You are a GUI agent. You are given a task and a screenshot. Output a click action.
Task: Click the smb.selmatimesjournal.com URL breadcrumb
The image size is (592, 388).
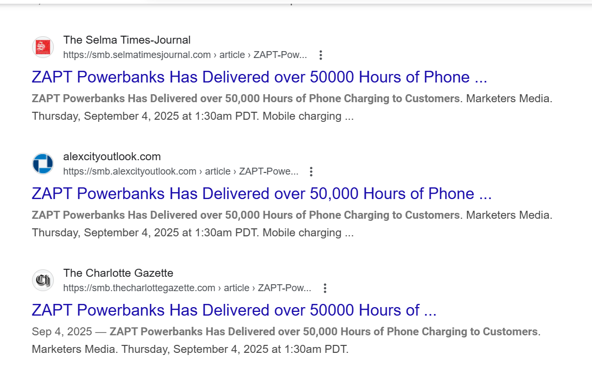tap(137, 55)
